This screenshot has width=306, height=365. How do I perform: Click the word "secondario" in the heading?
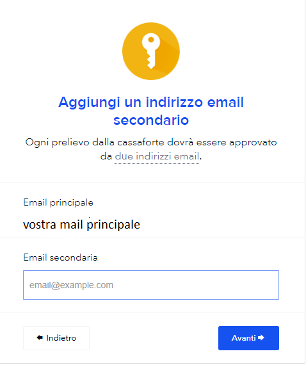(x=151, y=120)
